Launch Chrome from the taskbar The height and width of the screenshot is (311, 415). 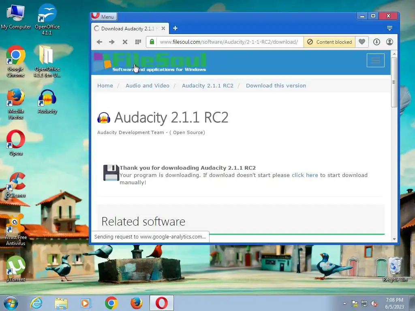111,303
